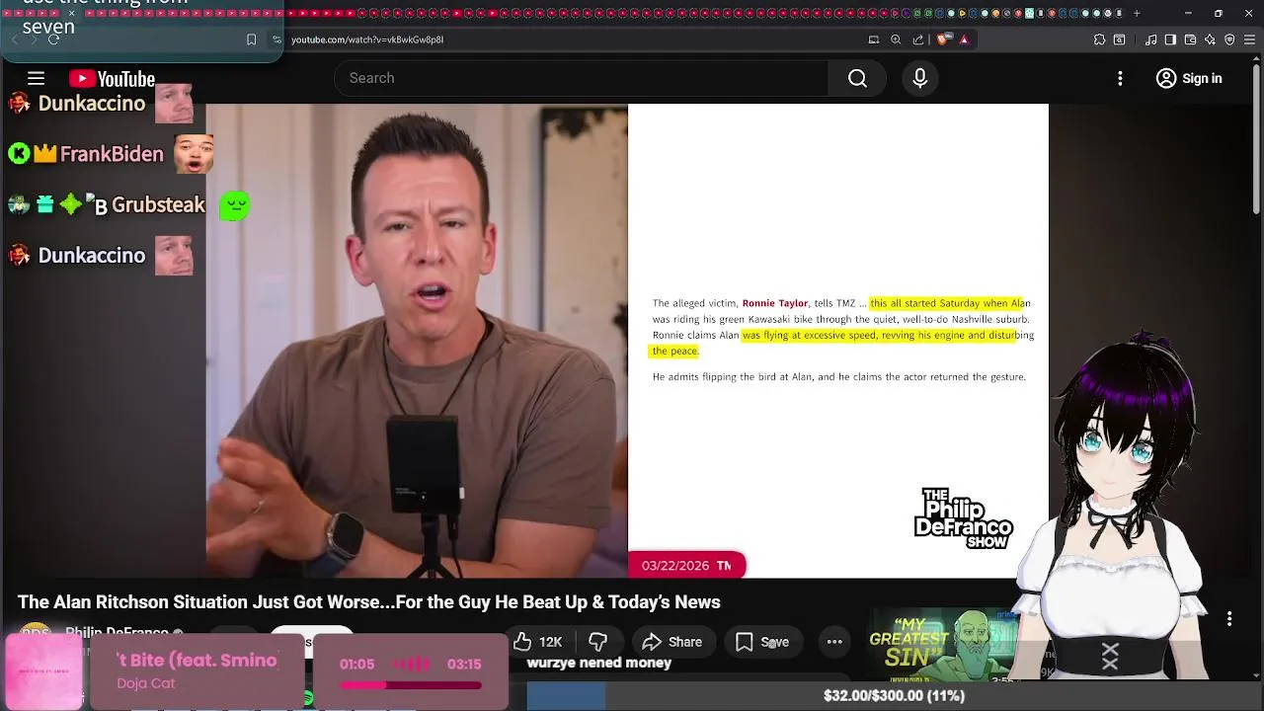Start voice search with the microphone icon
Image resolution: width=1264 pixels, height=711 pixels.
919,78
